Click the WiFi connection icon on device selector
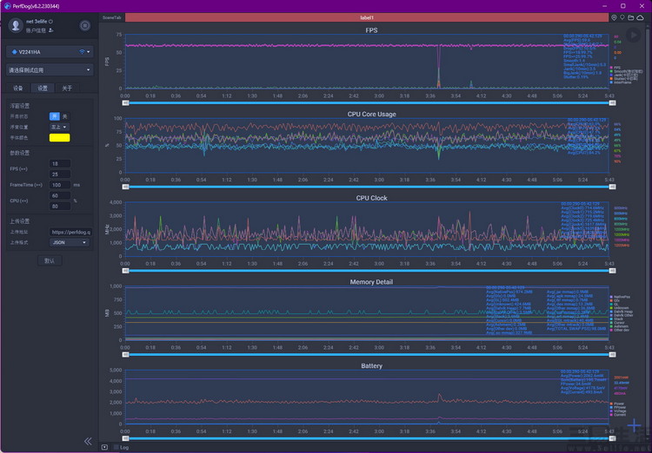This screenshot has width=652, height=453. click(x=82, y=52)
